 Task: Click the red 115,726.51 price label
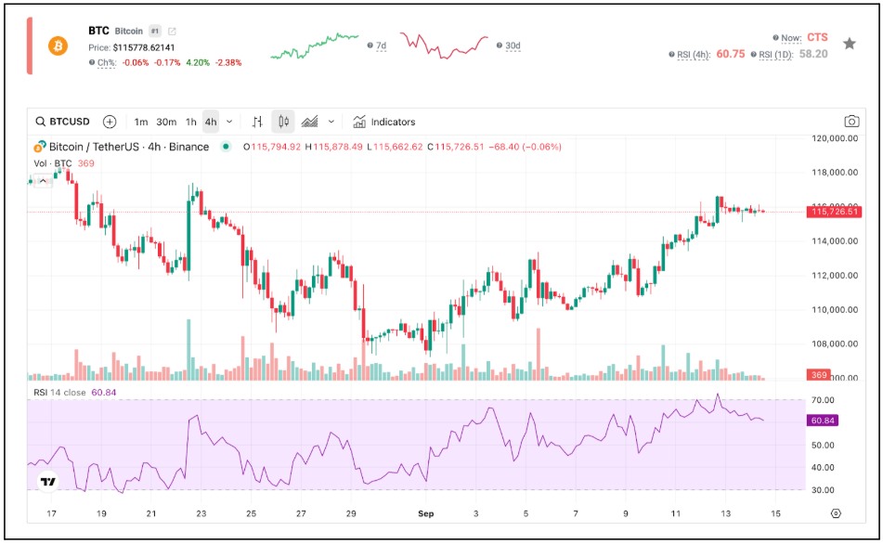(x=834, y=212)
